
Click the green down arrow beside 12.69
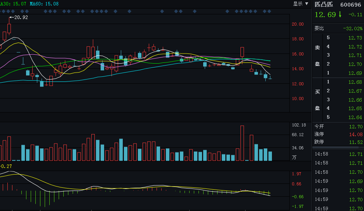(x=340, y=14)
